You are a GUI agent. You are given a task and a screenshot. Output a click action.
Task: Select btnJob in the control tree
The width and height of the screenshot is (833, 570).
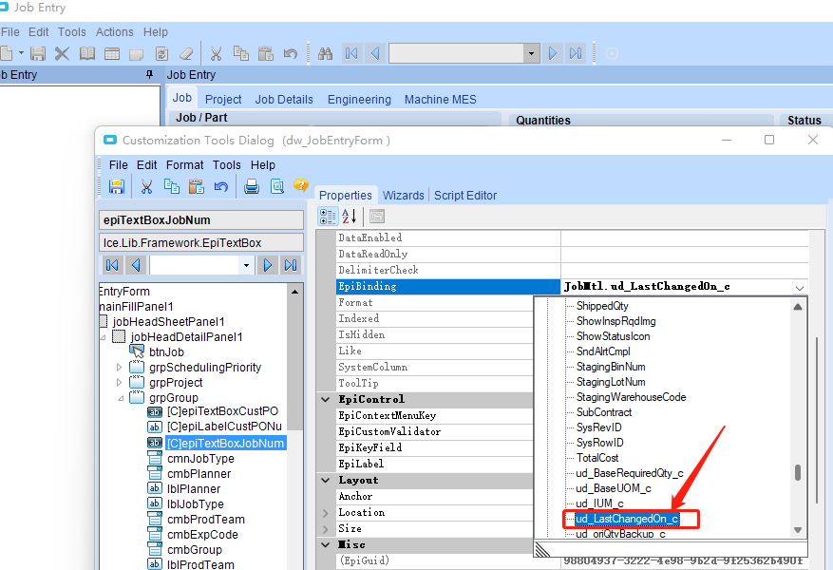[166, 352]
